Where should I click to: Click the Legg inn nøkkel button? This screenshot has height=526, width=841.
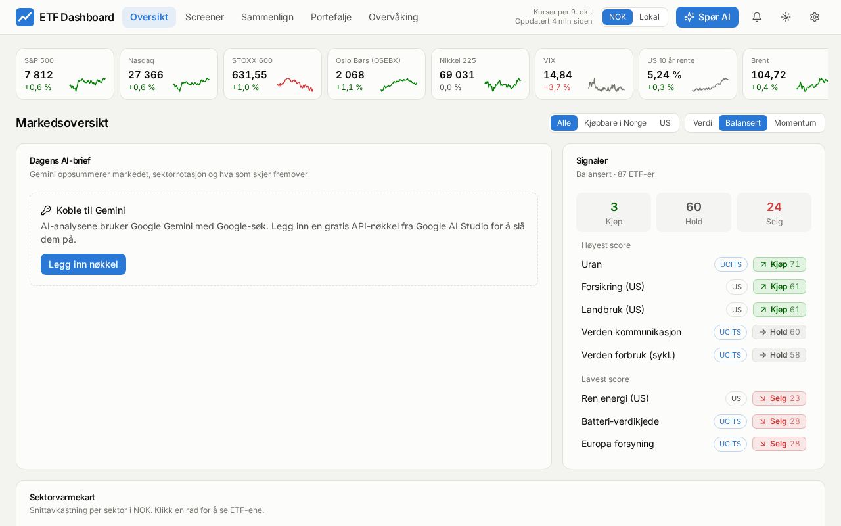point(83,264)
